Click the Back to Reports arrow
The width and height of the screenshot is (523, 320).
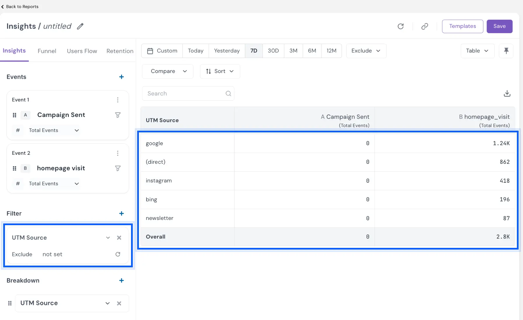[x=3, y=7]
